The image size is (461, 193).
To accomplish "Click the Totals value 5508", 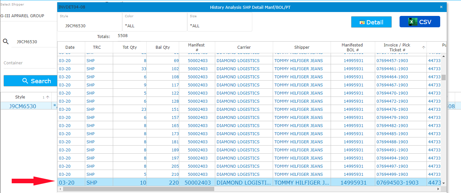I will (x=123, y=35).
